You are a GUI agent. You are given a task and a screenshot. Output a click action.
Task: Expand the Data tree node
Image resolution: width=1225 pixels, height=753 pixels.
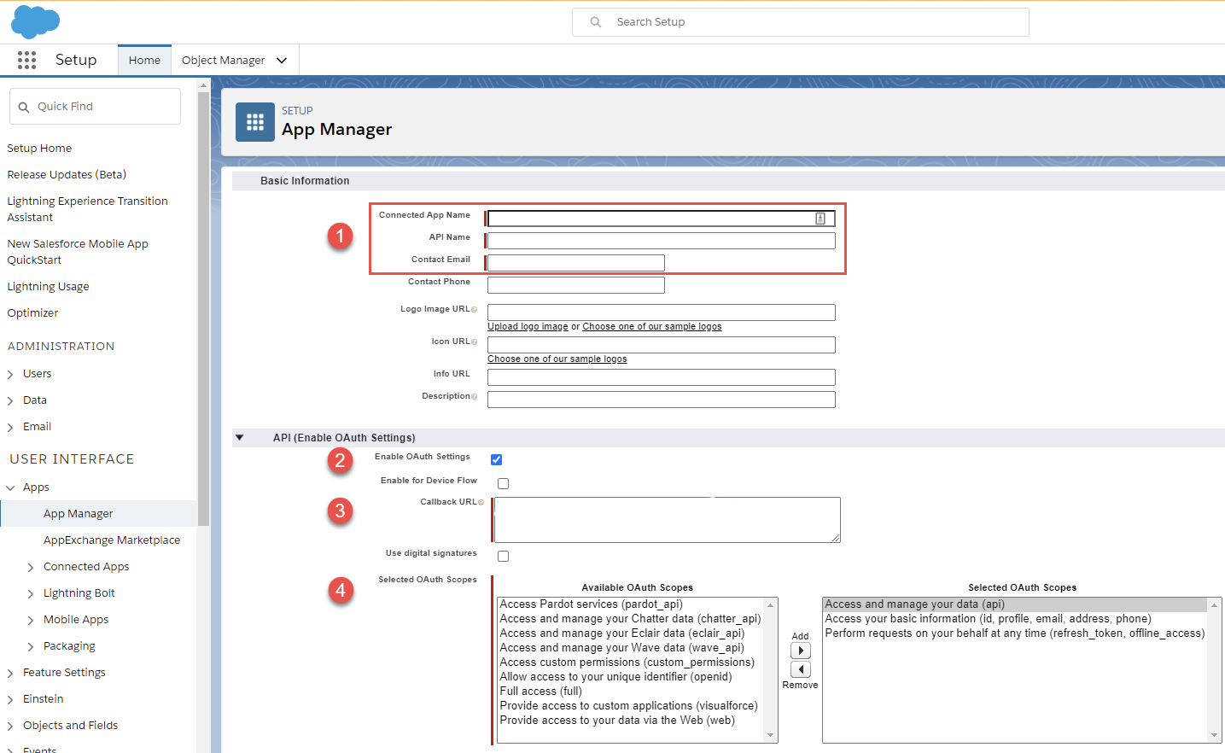[x=10, y=401]
